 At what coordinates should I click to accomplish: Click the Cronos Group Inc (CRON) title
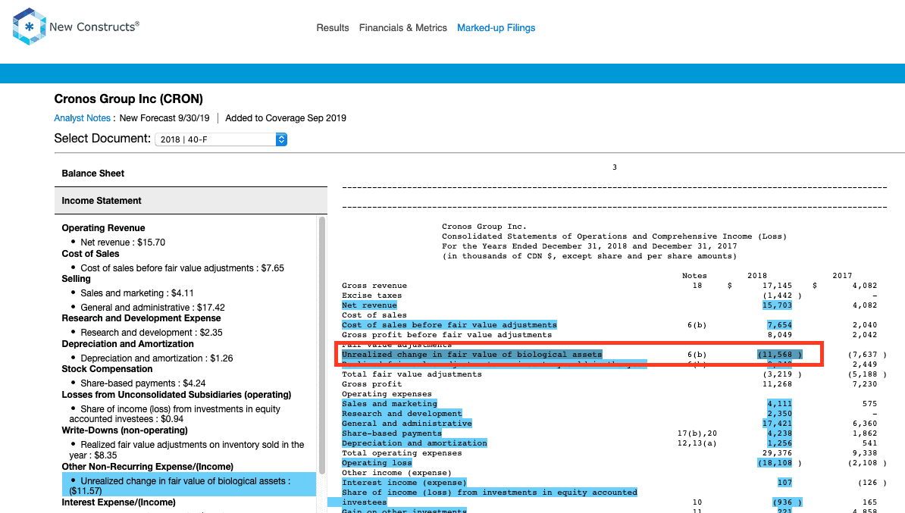pyautogui.click(x=129, y=99)
